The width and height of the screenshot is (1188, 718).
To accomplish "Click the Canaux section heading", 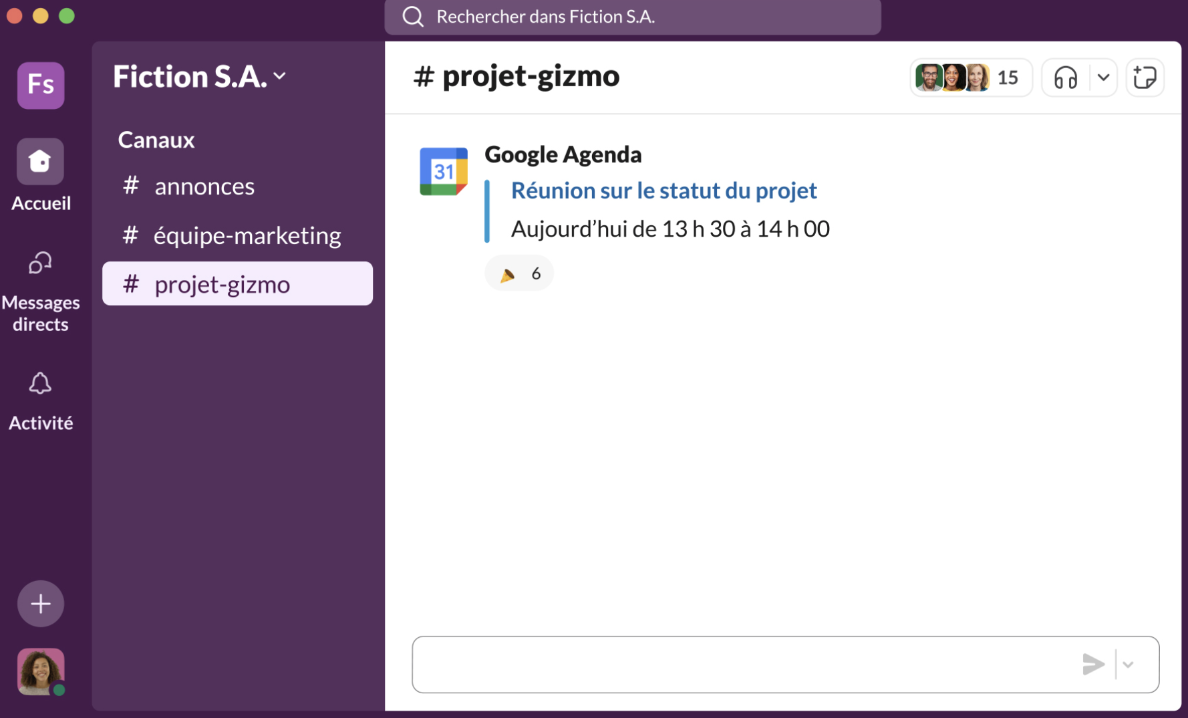I will [156, 140].
